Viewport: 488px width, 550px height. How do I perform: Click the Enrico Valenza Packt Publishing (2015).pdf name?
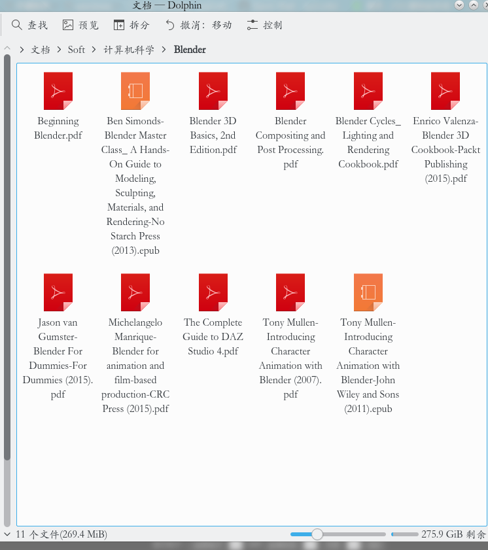pos(445,150)
